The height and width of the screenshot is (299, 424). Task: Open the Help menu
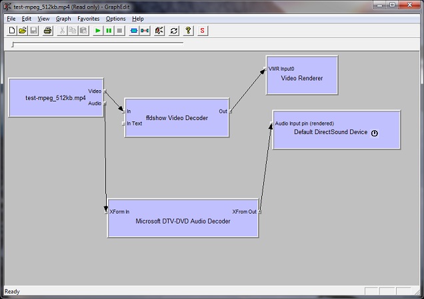pos(138,19)
